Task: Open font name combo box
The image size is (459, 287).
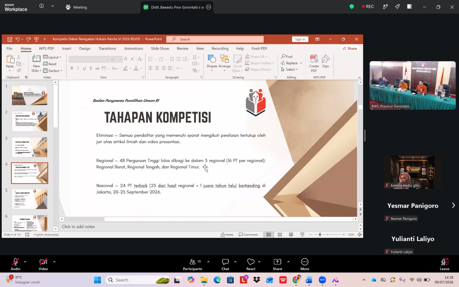Action: tap(89, 59)
